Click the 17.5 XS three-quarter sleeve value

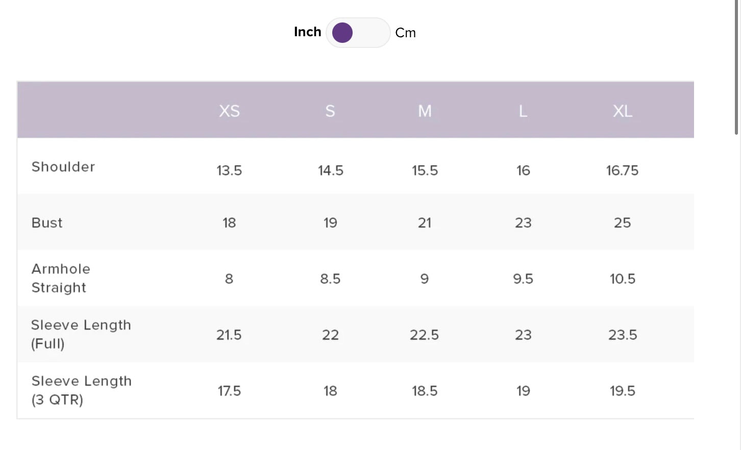229,391
